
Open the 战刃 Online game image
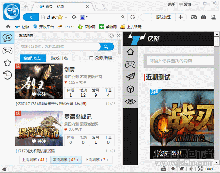tap(182, 124)
